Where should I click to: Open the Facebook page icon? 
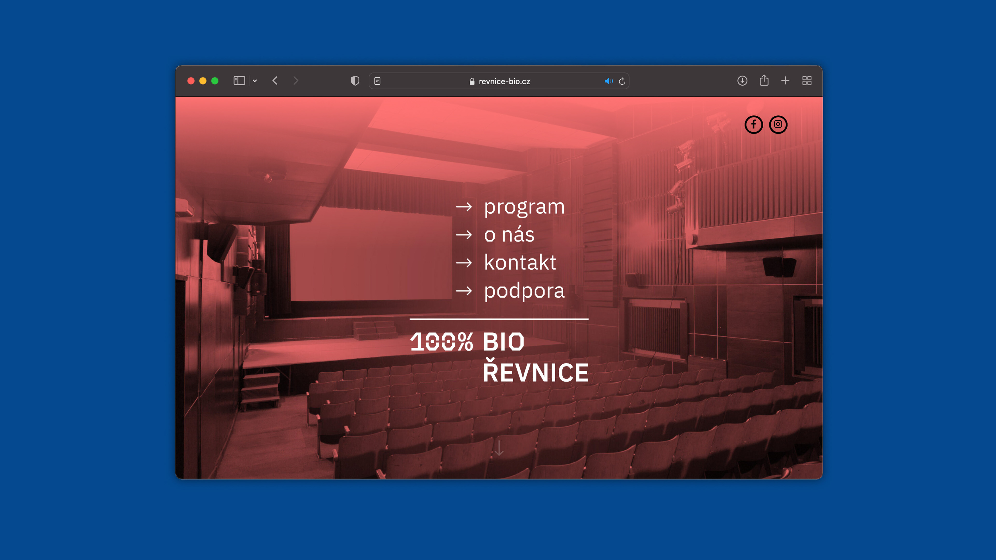point(753,124)
